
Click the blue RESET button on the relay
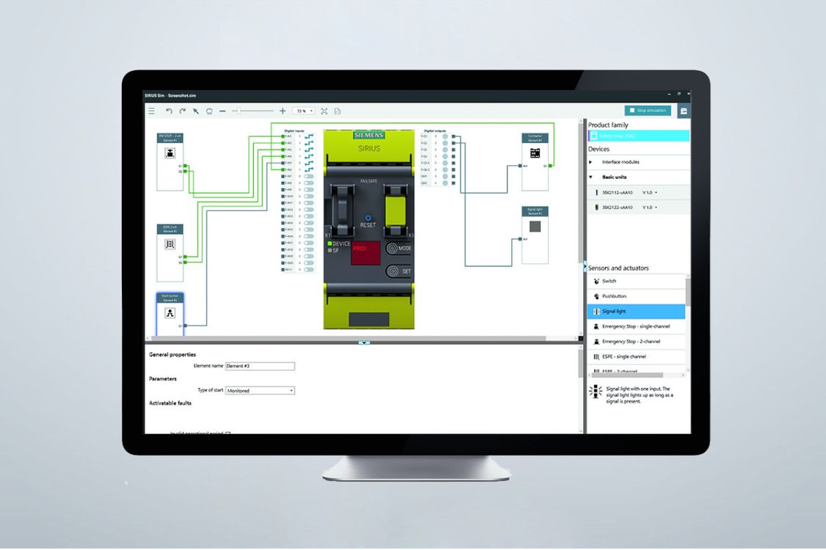pos(368,217)
